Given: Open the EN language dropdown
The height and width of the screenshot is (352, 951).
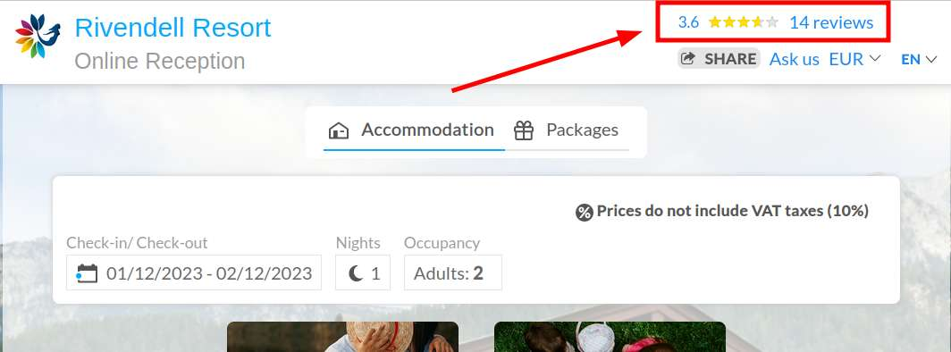Looking at the screenshot, I should (x=919, y=59).
